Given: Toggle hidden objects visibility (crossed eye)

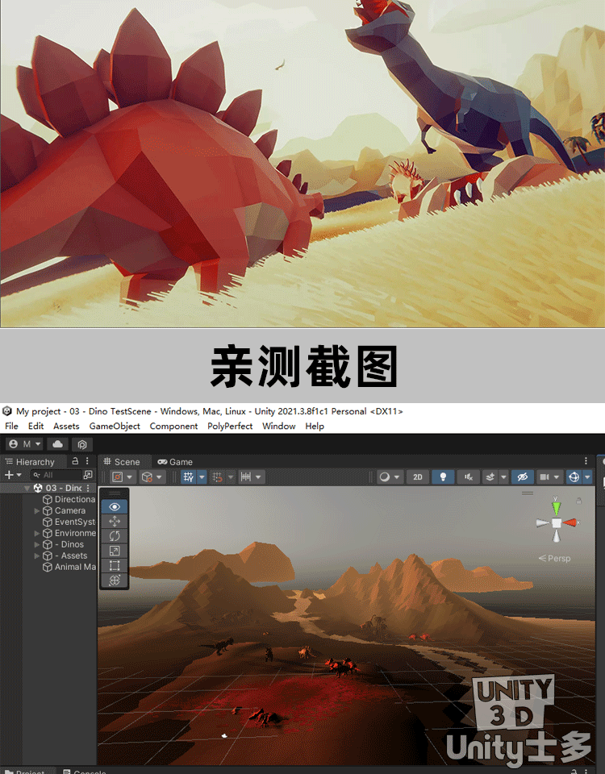Looking at the screenshot, I should point(523,476).
